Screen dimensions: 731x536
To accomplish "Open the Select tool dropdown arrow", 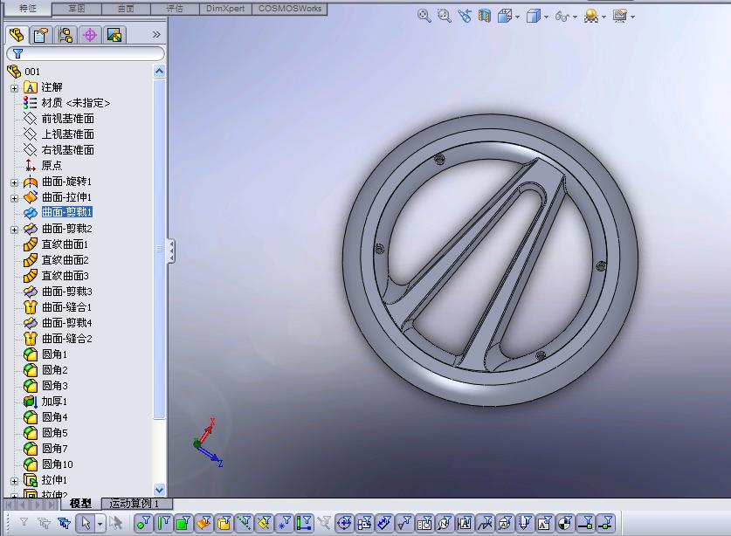I will tap(100, 524).
